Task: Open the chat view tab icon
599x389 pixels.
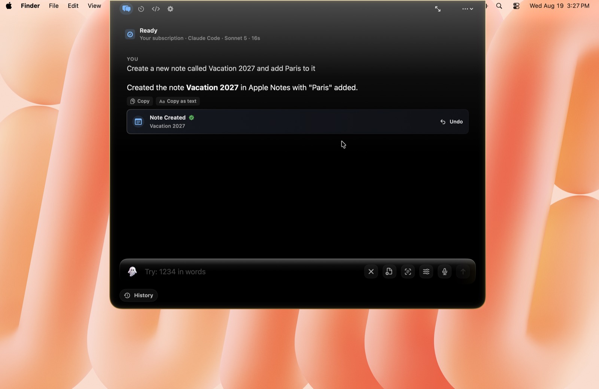Action: (x=127, y=9)
